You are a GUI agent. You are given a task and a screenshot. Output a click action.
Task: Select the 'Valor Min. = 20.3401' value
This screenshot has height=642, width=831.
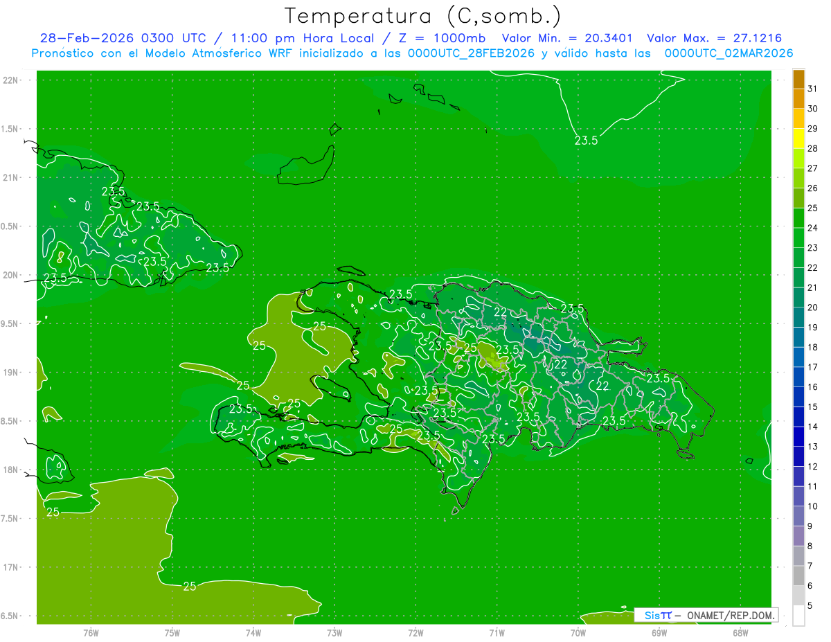567,38
